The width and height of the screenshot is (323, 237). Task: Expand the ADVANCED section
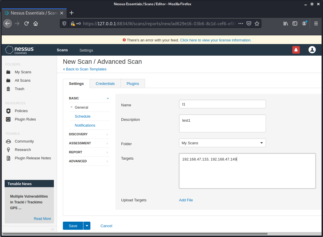click(x=89, y=161)
